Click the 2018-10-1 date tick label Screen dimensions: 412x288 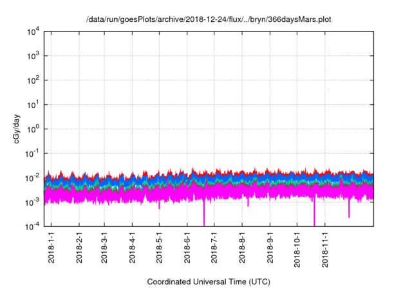[297, 249]
